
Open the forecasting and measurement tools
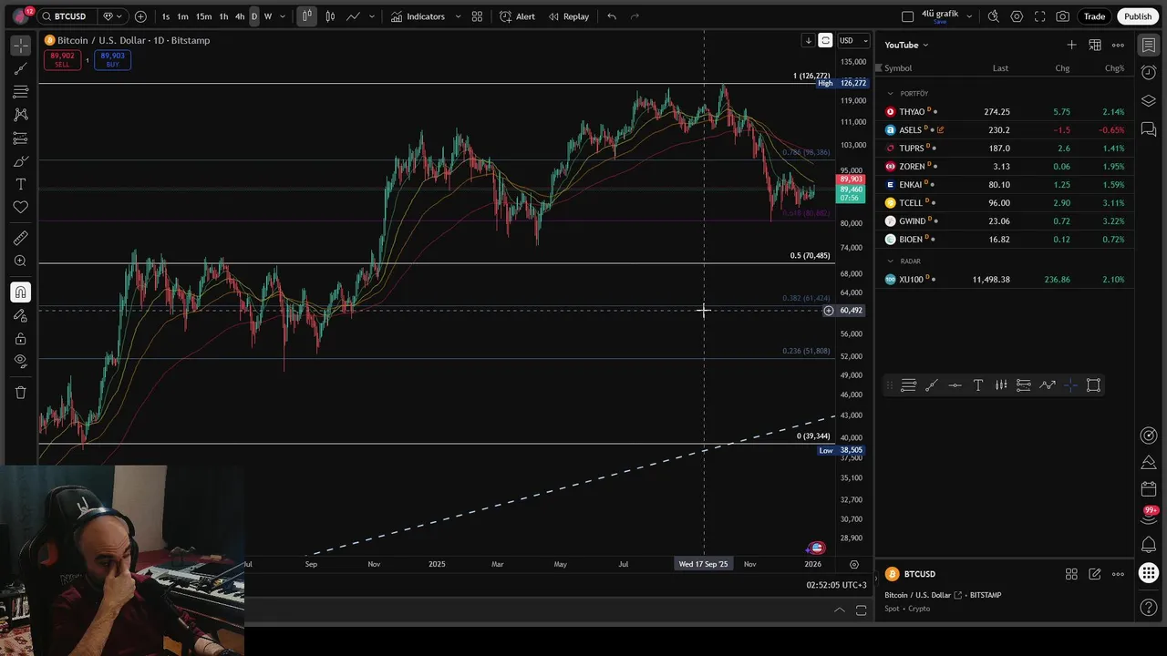tap(20, 138)
